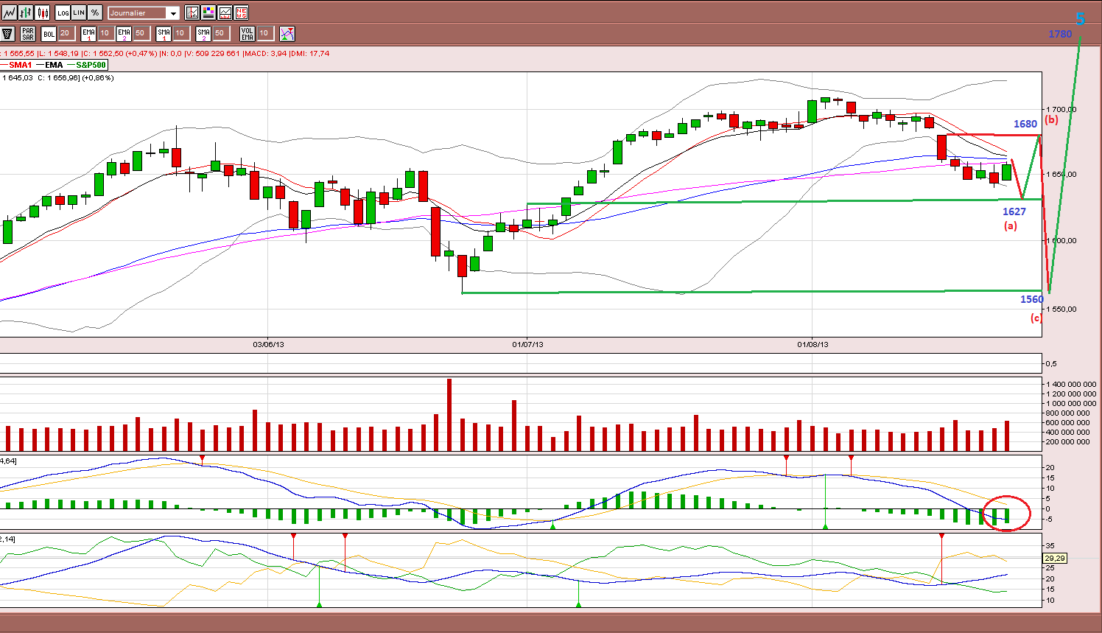
Task: Edit the SMA 2 period field
Action: coord(220,33)
